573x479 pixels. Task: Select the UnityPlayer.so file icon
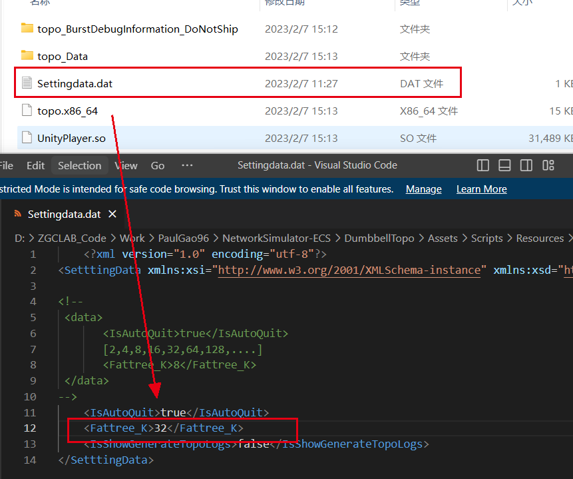pos(27,138)
